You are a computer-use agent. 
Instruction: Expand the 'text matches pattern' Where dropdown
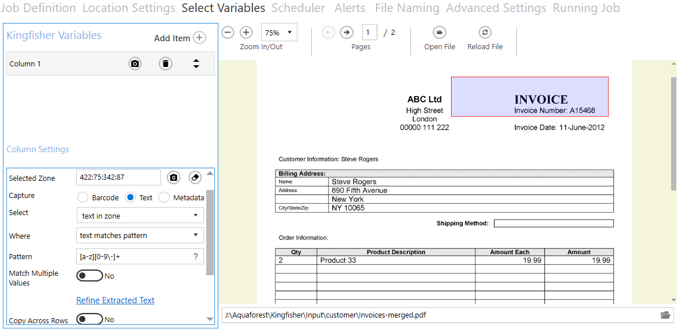pos(140,235)
